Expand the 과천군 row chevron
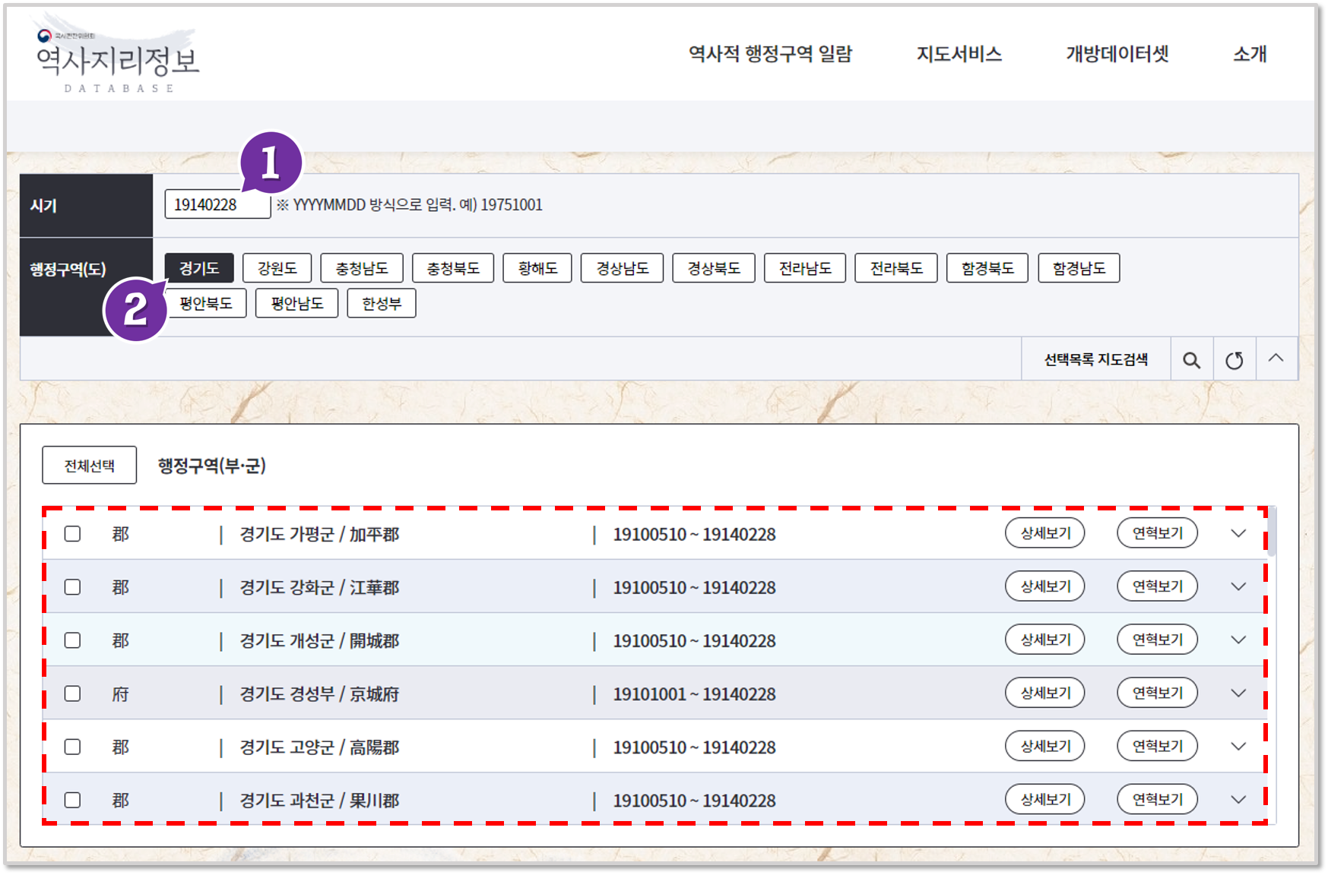 pyautogui.click(x=1238, y=799)
